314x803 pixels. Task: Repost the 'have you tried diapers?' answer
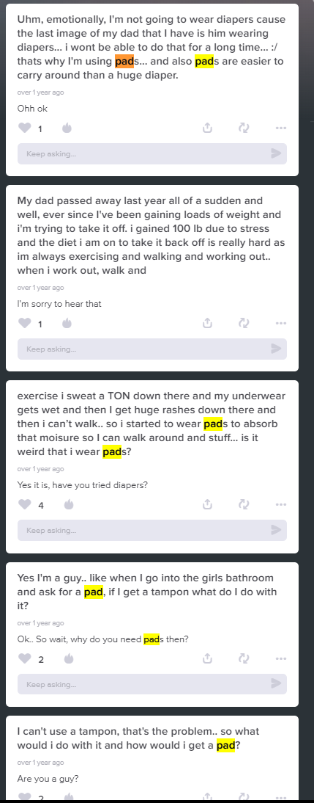point(244,505)
